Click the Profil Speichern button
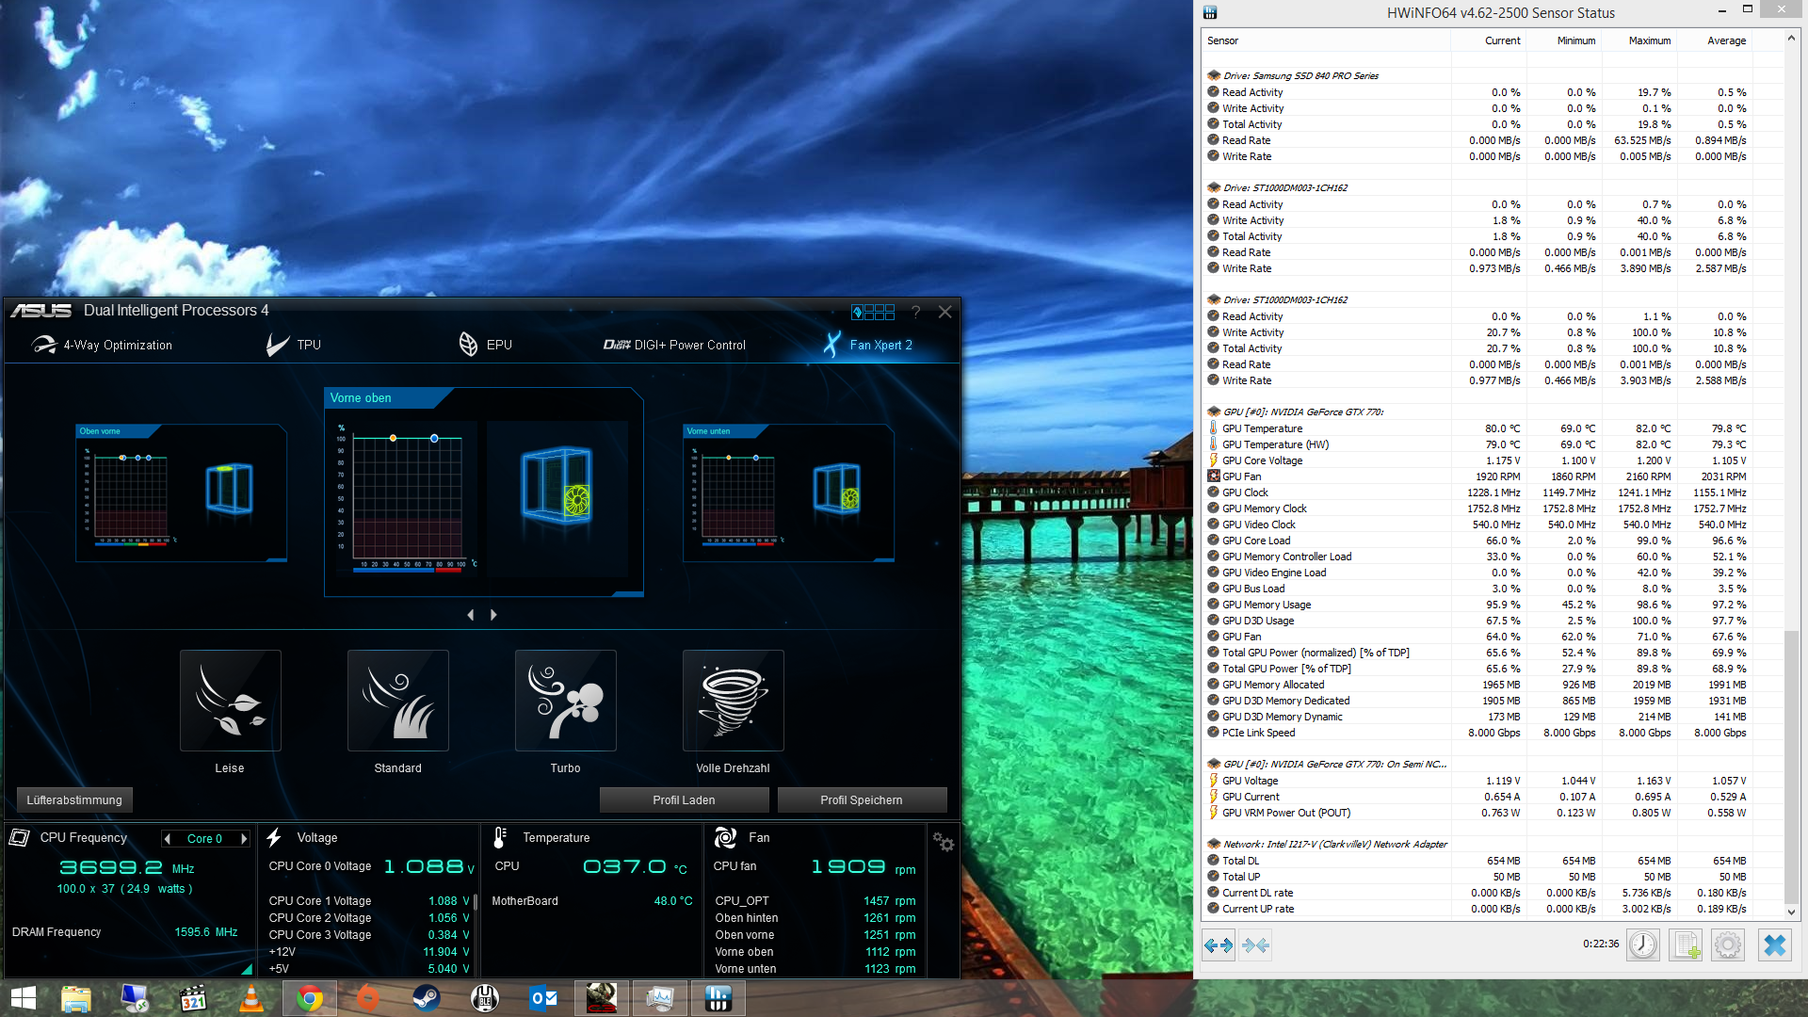 tap(861, 799)
